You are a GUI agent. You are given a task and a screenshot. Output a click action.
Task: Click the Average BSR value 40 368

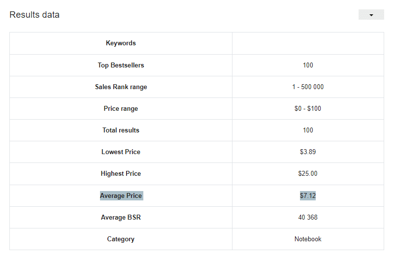click(308, 217)
